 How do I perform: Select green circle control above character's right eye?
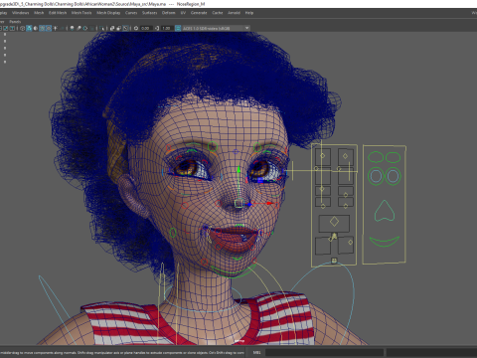(x=213, y=146)
